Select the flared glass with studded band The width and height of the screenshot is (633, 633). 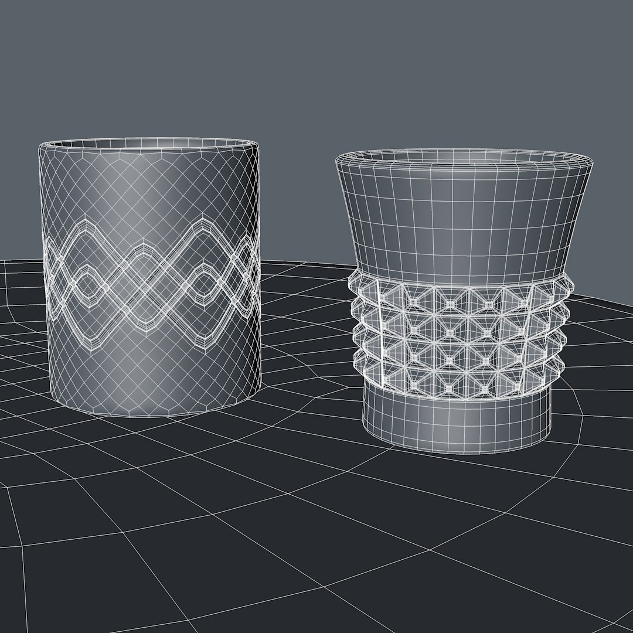coord(464,301)
